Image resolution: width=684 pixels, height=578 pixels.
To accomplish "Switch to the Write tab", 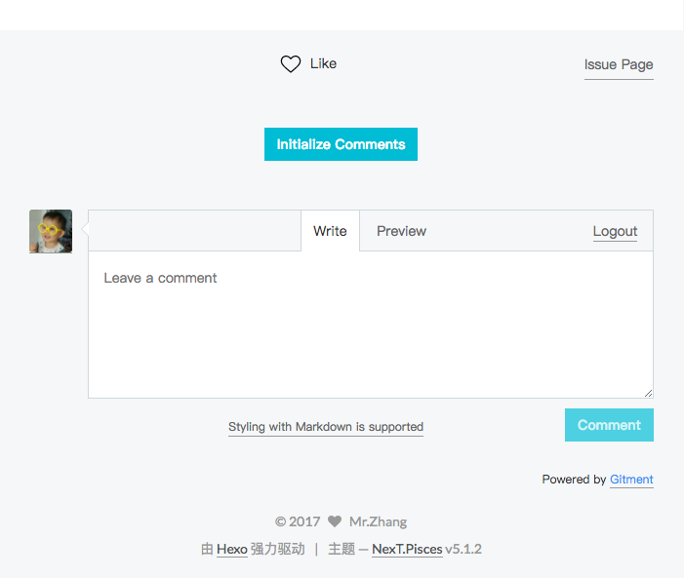I will 330,231.
